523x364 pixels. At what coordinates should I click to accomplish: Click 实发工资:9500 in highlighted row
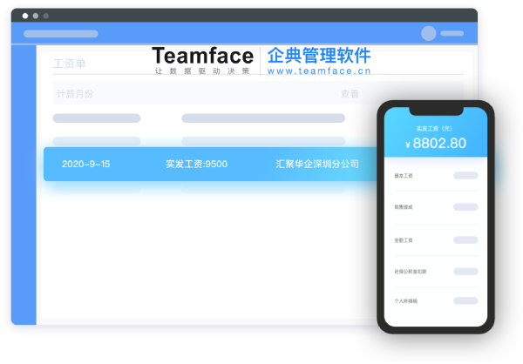pos(196,164)
